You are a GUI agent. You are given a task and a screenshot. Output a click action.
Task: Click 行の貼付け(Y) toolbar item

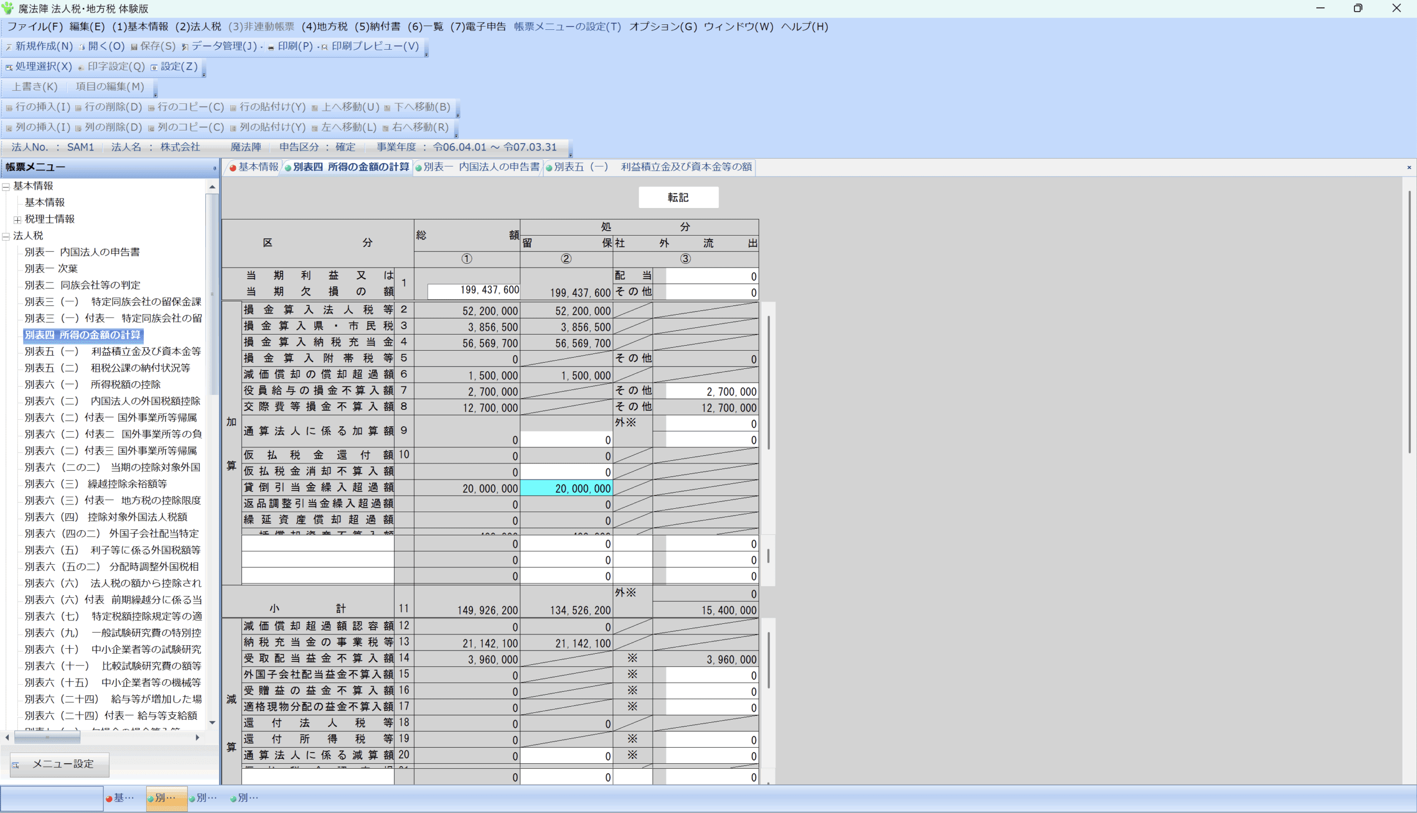point(268,107)
